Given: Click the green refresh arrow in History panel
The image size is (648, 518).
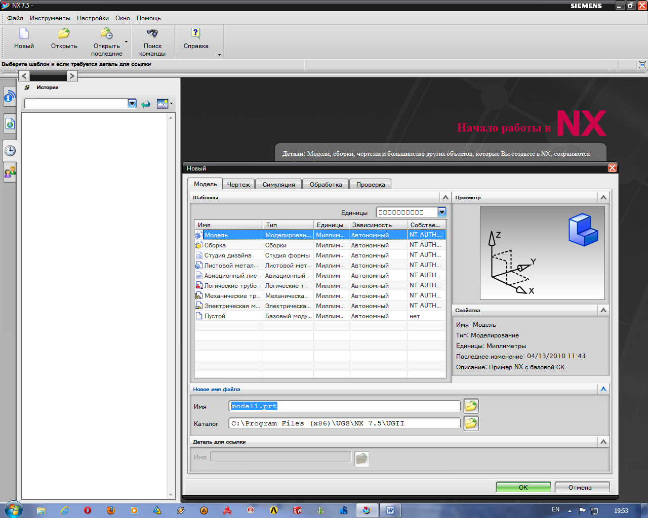Looking at the screenshot, I should [146, 104].
